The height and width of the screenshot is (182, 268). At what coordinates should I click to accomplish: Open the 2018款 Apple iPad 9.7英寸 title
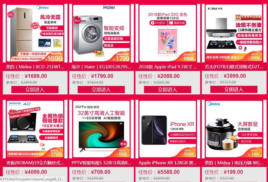[168, 67]
